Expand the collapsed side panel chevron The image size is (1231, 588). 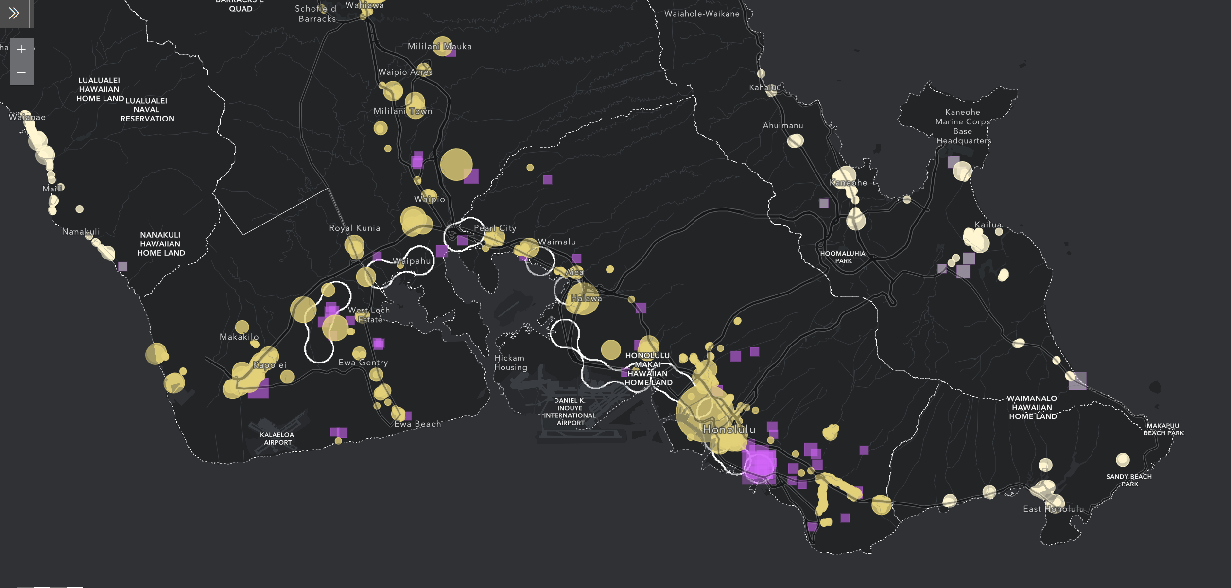tap(14, 13)
